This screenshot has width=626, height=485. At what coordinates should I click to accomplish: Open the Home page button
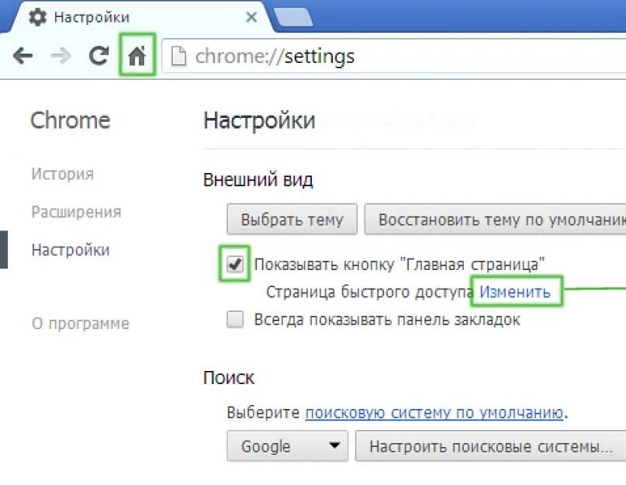click(x=137, y=55)
